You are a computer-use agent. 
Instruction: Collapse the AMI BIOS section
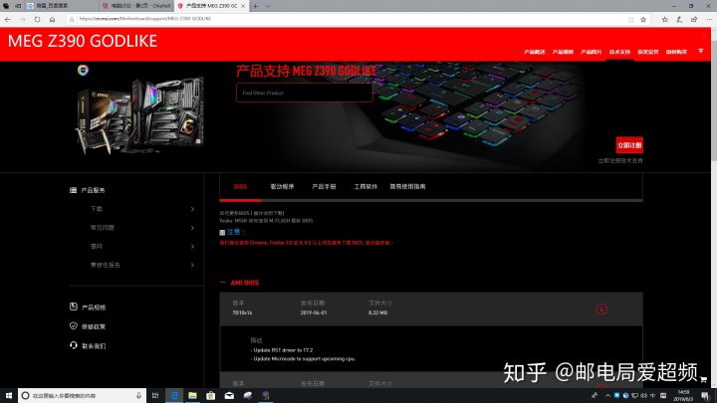point(223,283)
